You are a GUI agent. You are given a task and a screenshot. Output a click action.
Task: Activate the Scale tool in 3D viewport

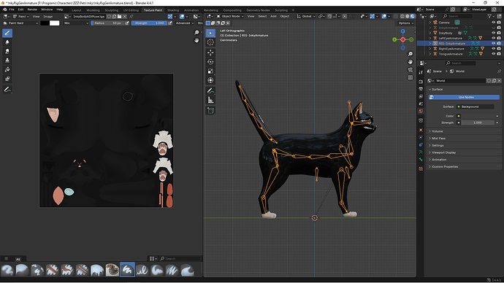coord(210,71)
